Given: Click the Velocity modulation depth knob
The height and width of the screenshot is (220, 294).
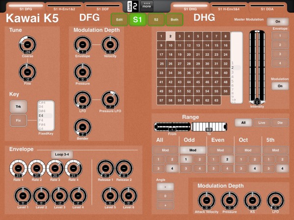Looking at the screenshot, I should pos(110,44).
